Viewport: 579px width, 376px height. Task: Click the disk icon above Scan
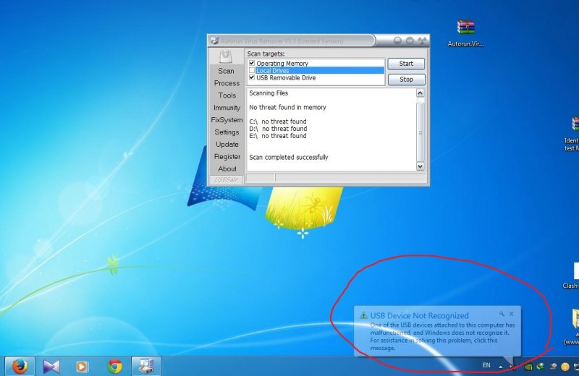coord(226,57)
